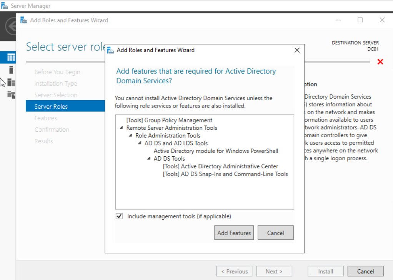Cancel the main Add Roles wizard

coord(365,271)
